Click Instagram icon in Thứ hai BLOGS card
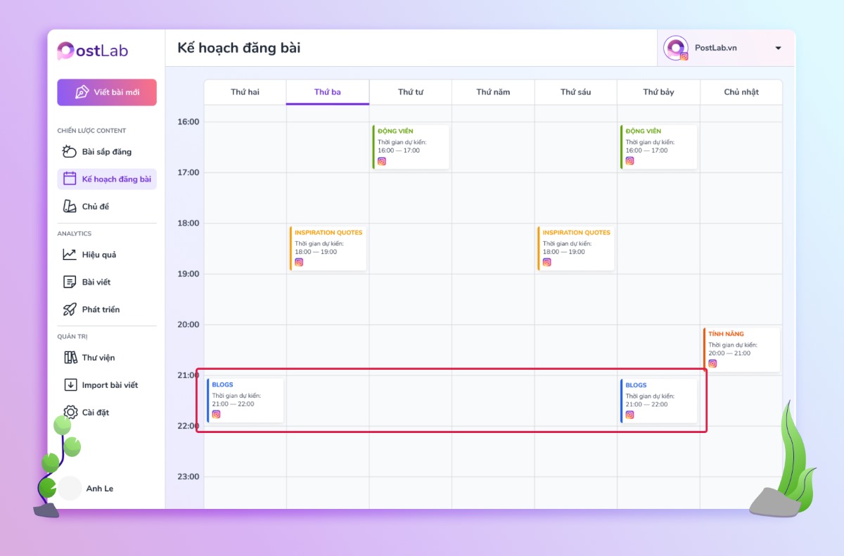This screenshot has width=844, height=556. pos(217,414)
